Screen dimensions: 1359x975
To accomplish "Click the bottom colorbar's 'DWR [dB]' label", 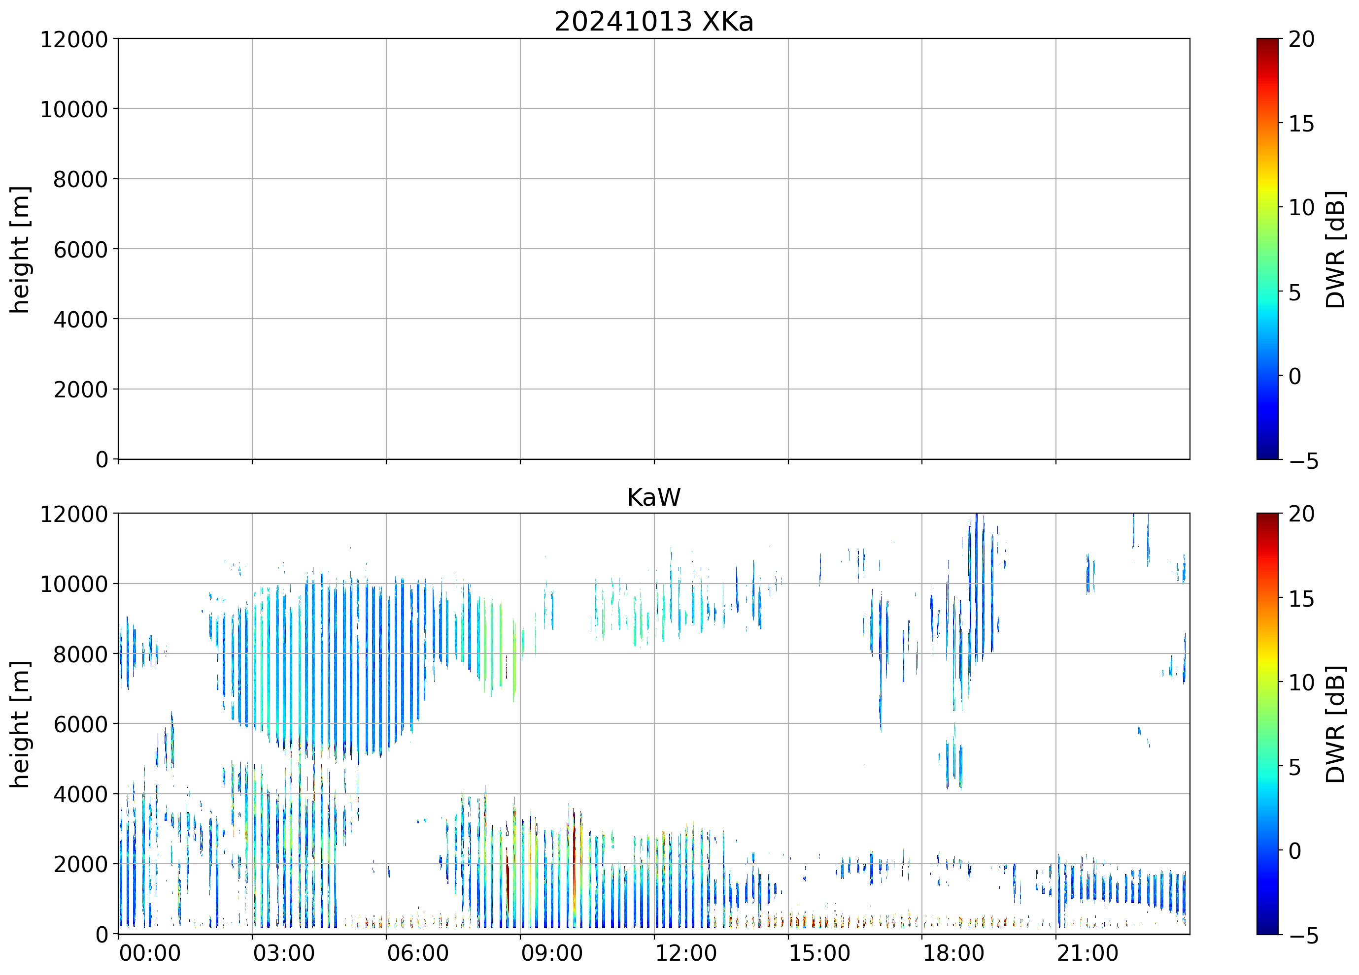I will coord(1336,725).
